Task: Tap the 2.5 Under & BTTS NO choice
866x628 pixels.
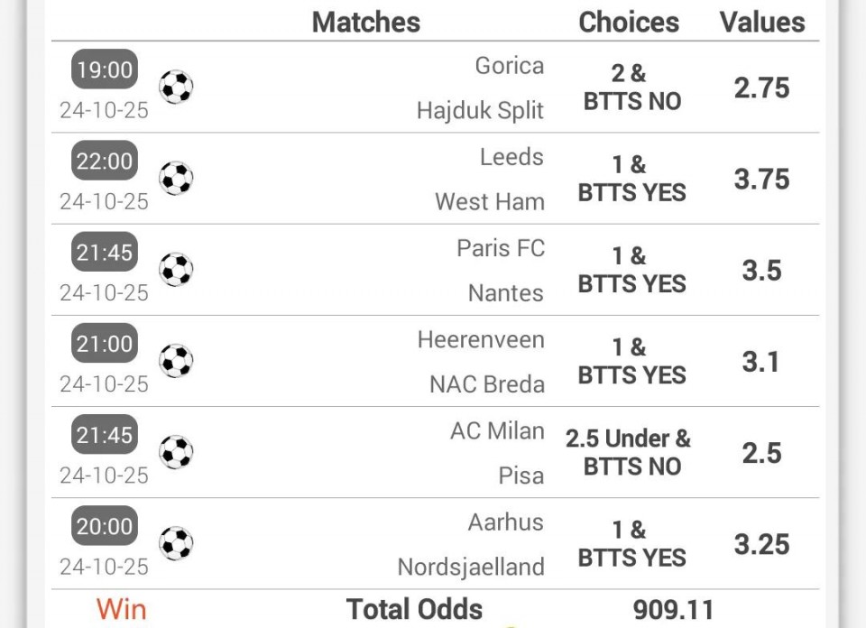Action: [x=629, y=452]
